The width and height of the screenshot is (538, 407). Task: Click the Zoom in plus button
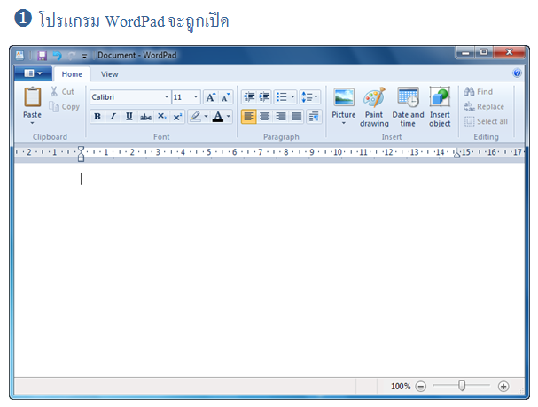(x=503, y=387)
